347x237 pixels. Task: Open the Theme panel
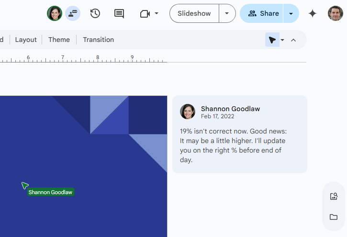point(59,40)
